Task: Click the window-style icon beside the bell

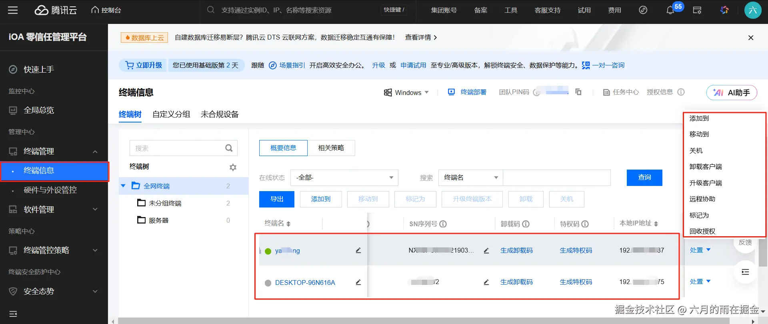Action: tap(697, 10)
